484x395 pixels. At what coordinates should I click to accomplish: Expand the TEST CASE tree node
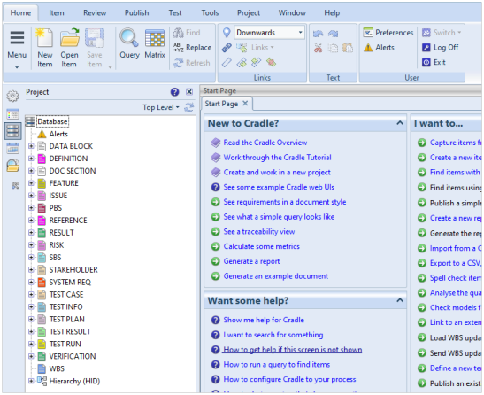click(31, 294)
